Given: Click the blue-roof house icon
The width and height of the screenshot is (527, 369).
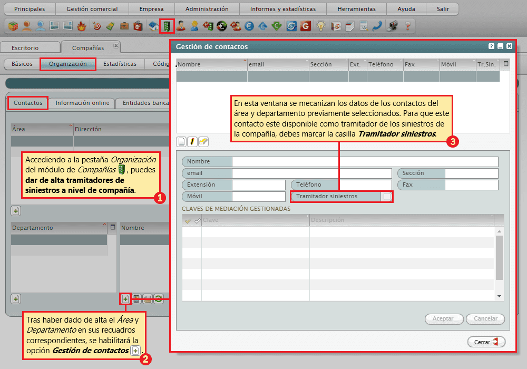Looking at the screenshot, I should point(153,26).
